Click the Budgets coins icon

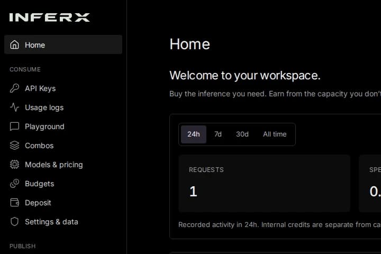pos(15,184)
